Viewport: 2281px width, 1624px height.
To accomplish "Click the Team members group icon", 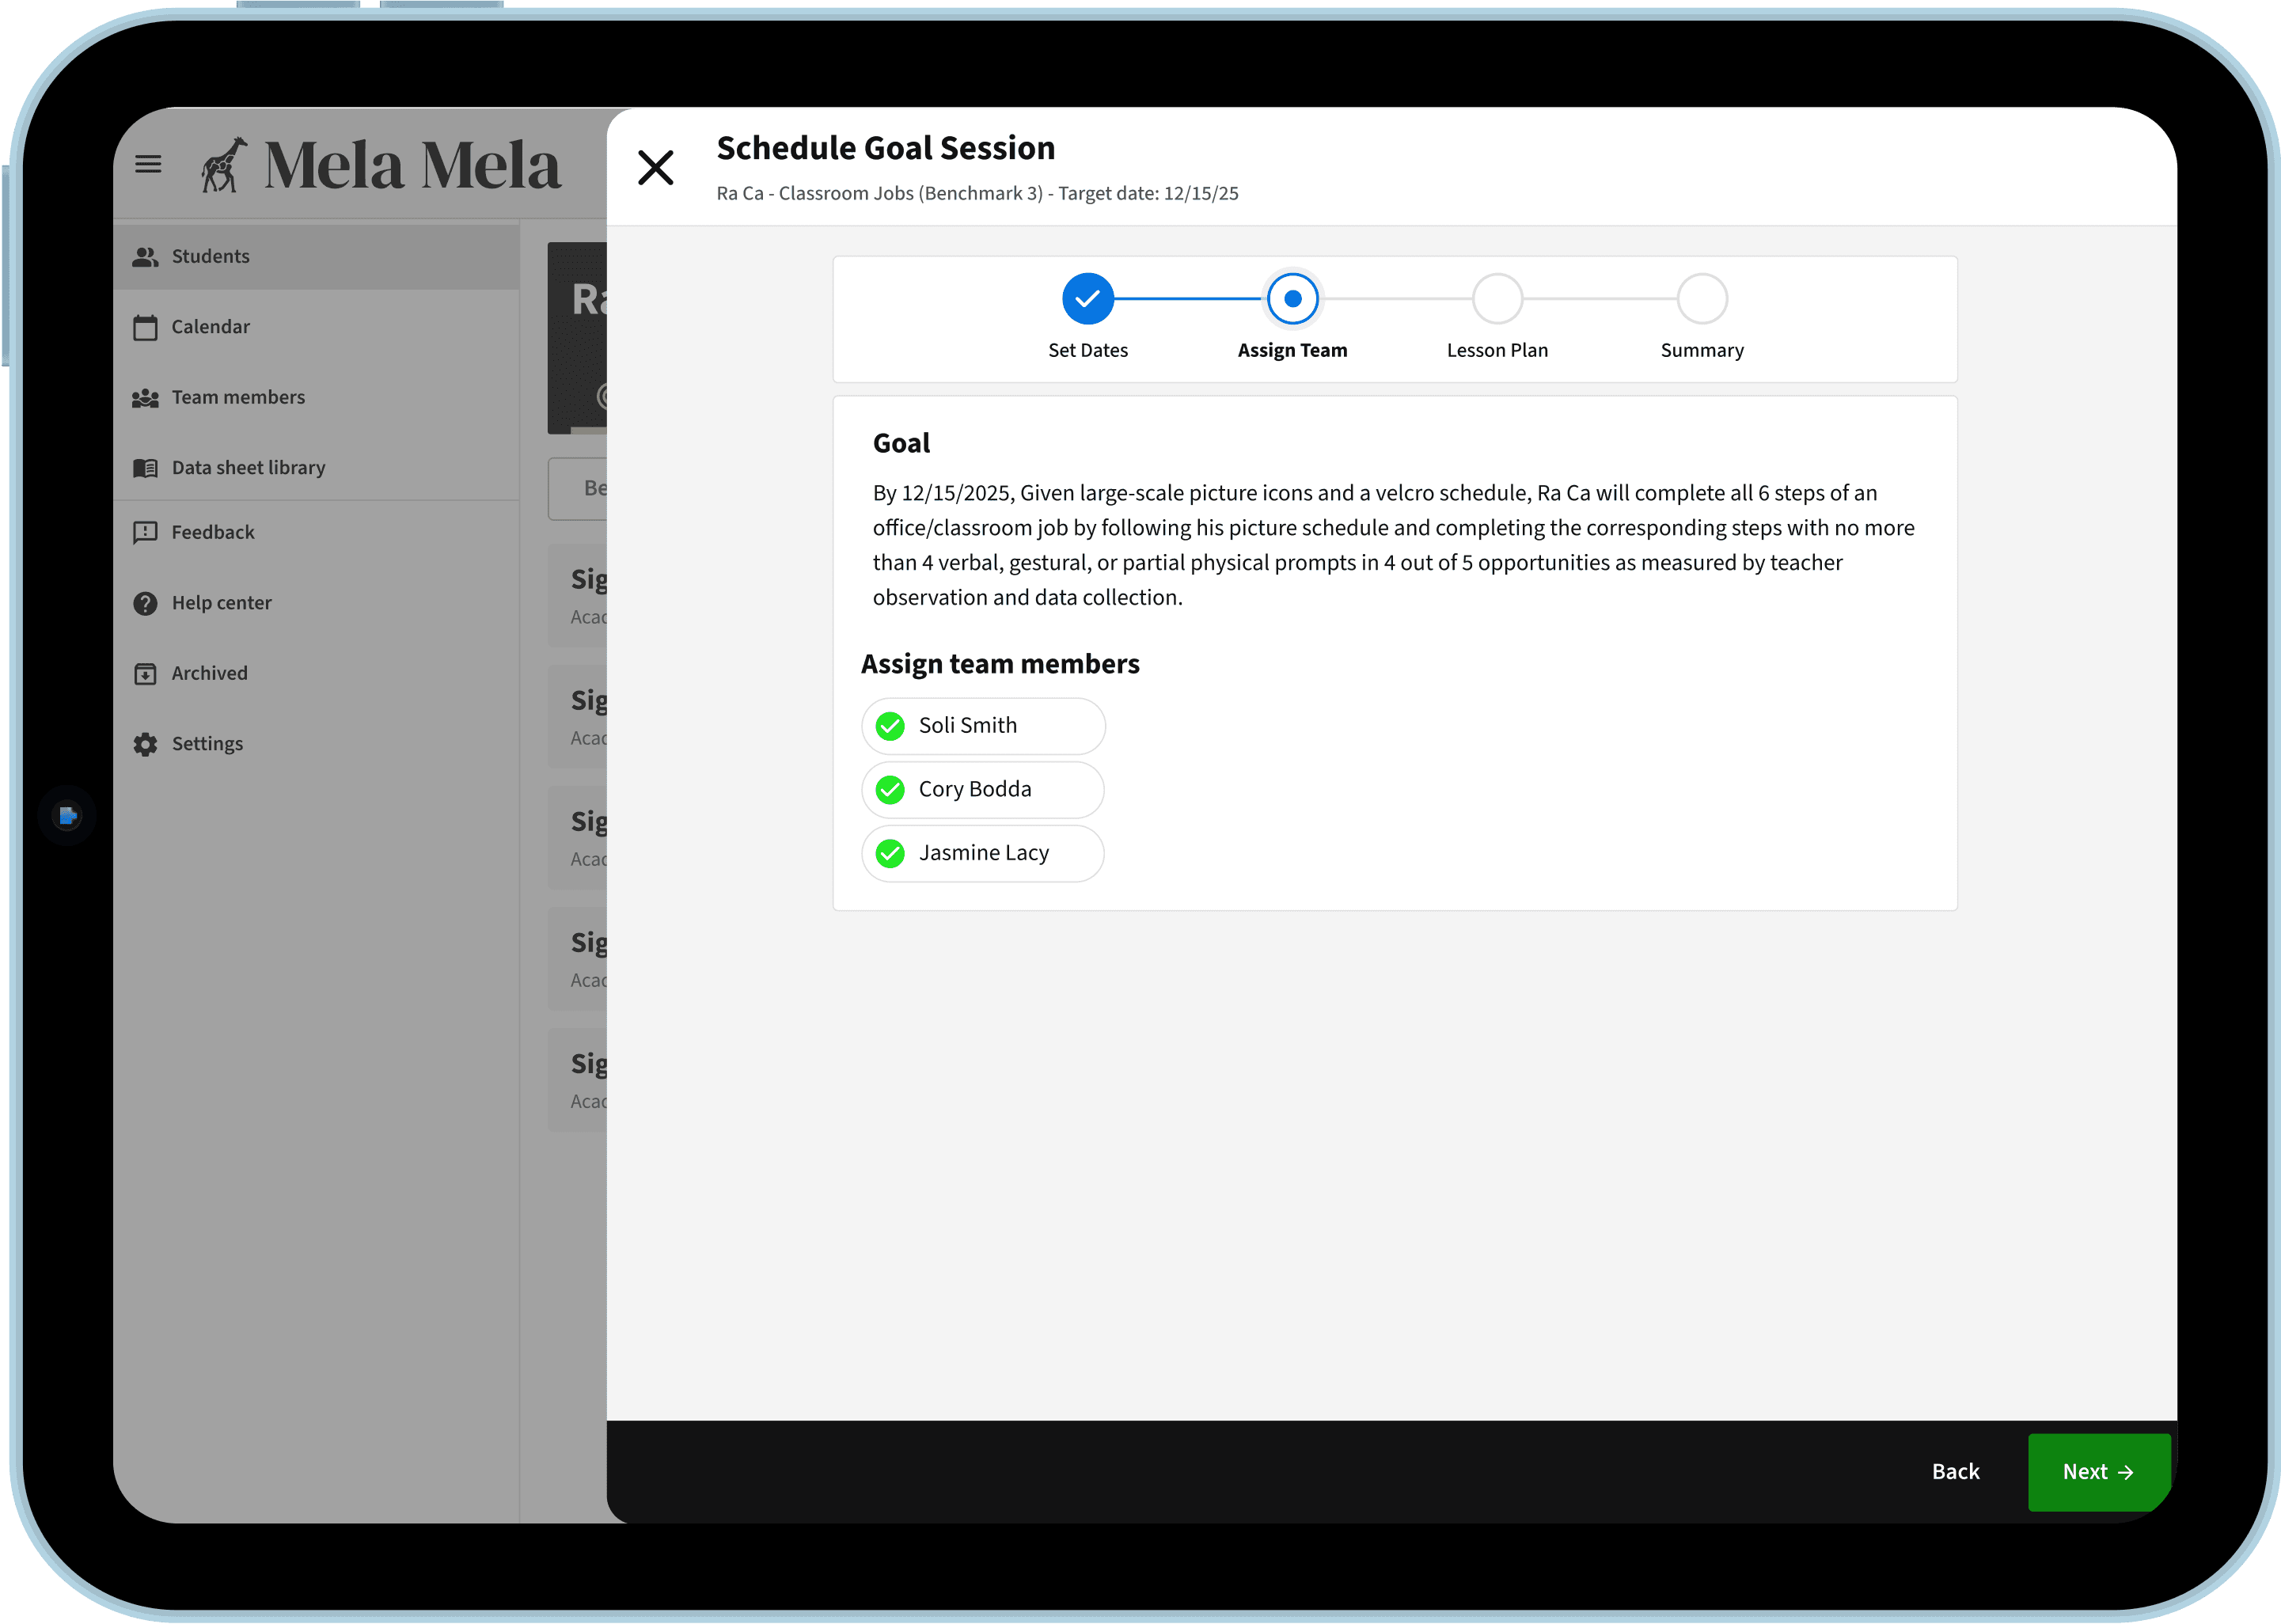I will tap(146, 398).
